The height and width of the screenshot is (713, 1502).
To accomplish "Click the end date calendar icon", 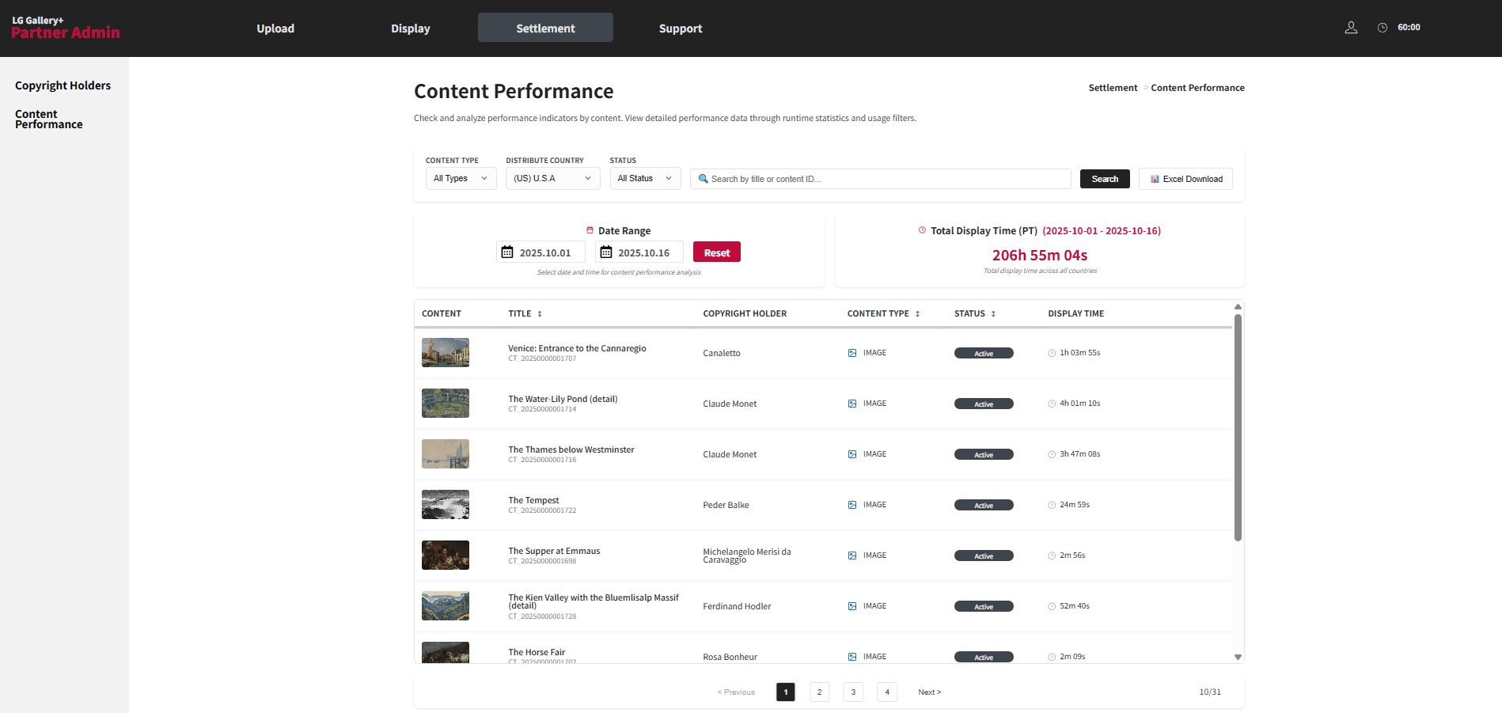I will (606, 252).
